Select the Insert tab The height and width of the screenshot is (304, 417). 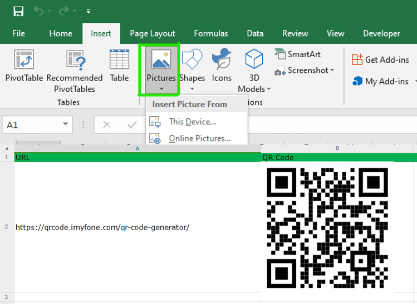click(101, 33)
